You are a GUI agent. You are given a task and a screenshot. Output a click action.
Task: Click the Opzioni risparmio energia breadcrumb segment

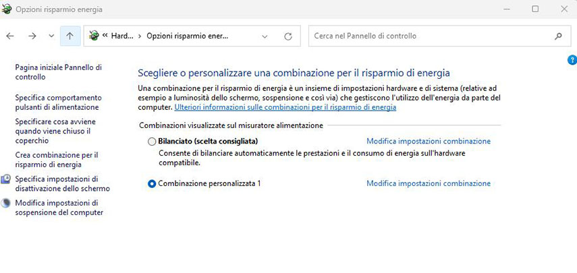point(188,36)
